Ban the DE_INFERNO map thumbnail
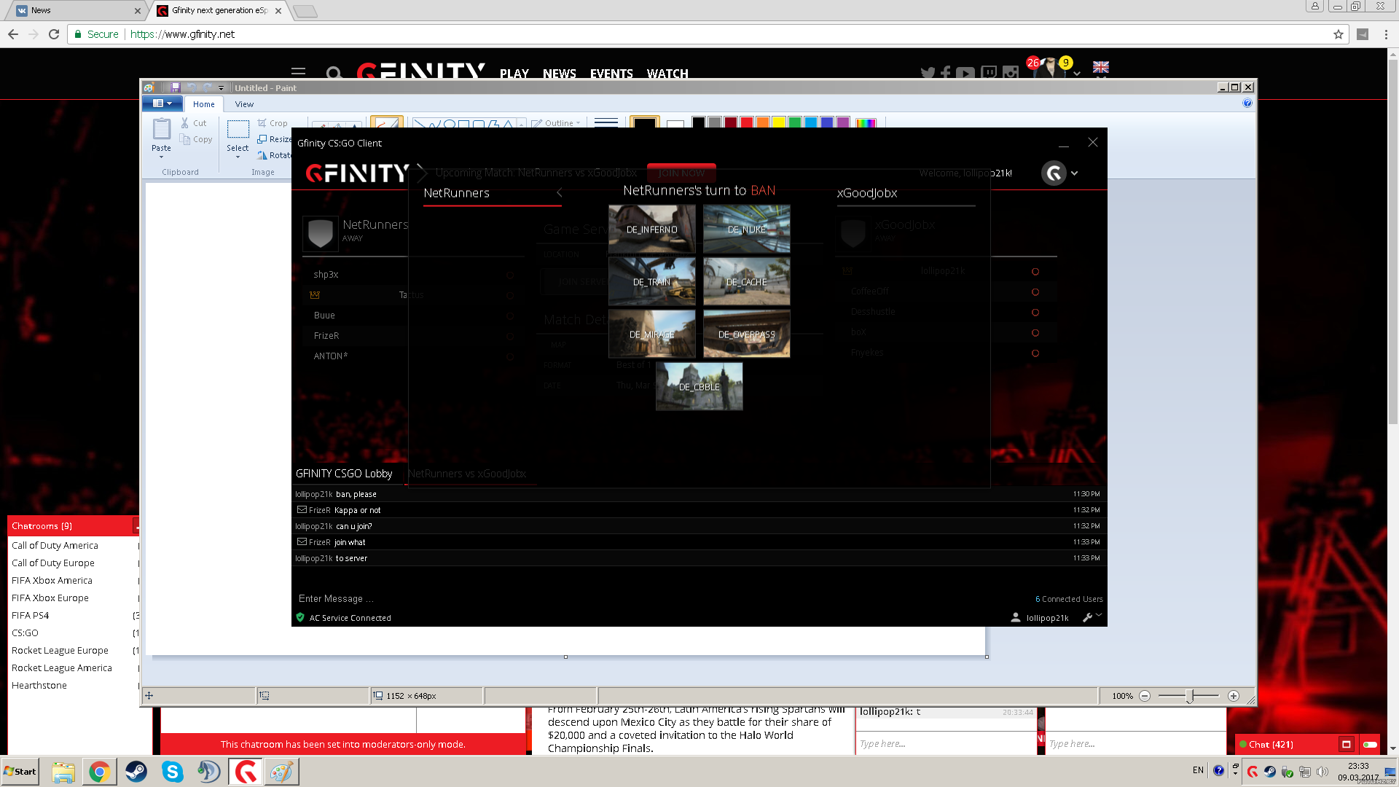Image resolution: width=1399 pixels, height=787 pixels. click(652, 229)
